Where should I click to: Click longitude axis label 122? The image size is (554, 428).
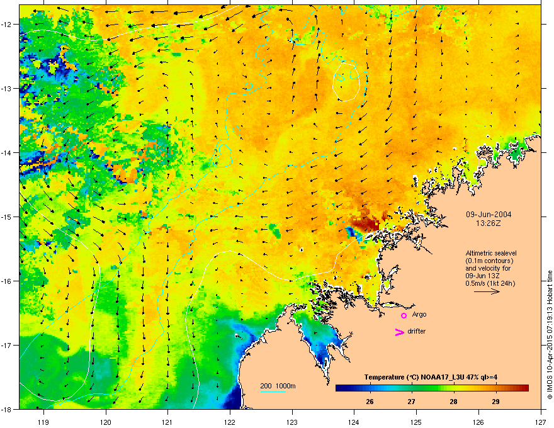coord(230,422)
